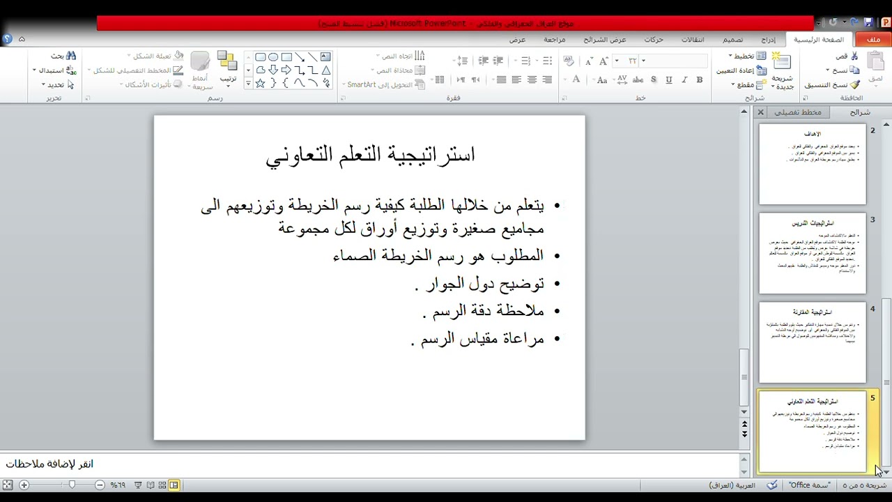Open Text Direction (اتجاه النص) menu
Viewport: 892px width, 502px height.
coord(401,56)
